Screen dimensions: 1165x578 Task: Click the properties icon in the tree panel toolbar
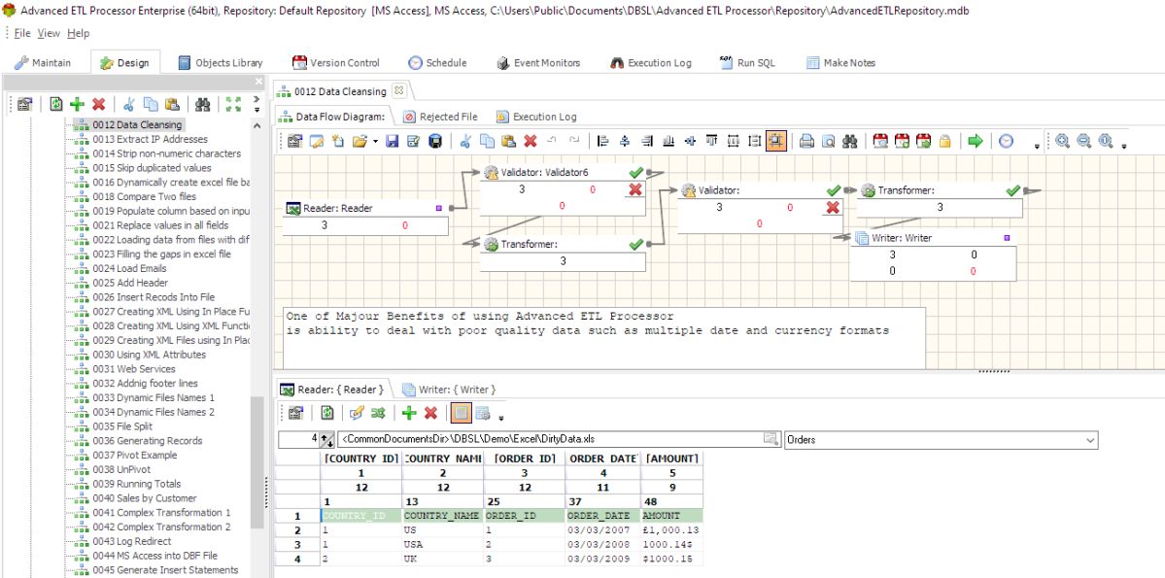pyautogui.click(x=25, y=104)
